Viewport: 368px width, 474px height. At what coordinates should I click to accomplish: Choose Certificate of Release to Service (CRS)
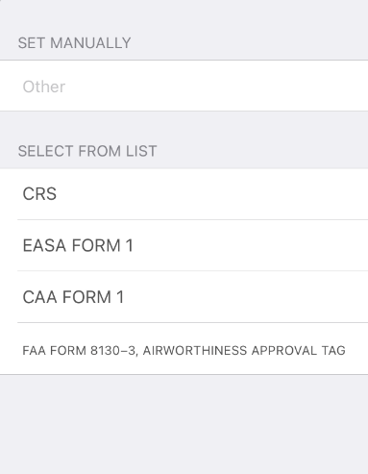click(x=184, y=194)
